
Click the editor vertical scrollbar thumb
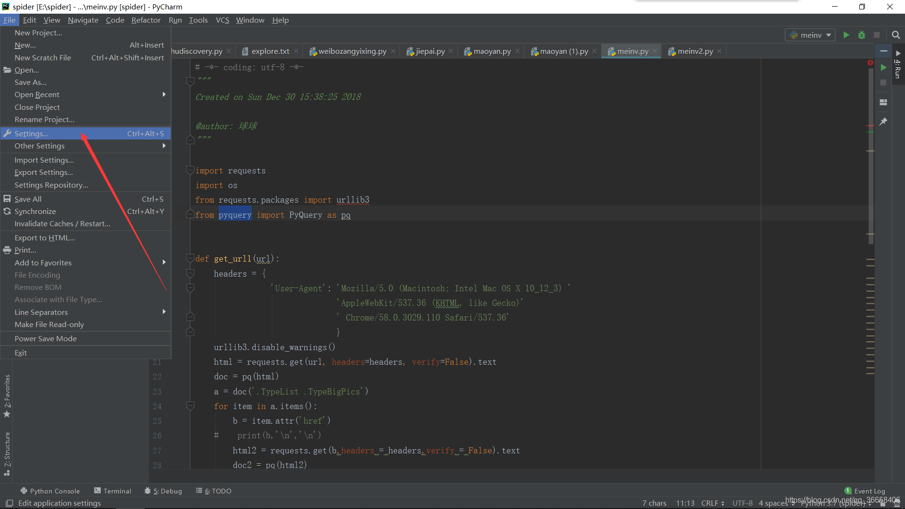tap(871, 156)
